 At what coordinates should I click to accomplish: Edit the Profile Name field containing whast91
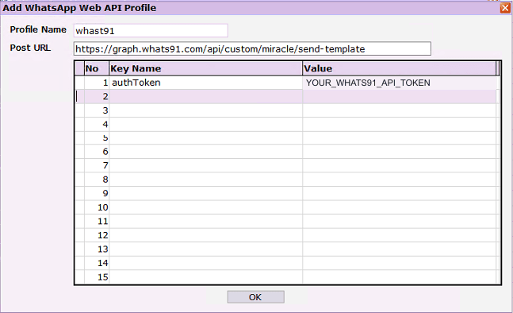tap(151, 31)
